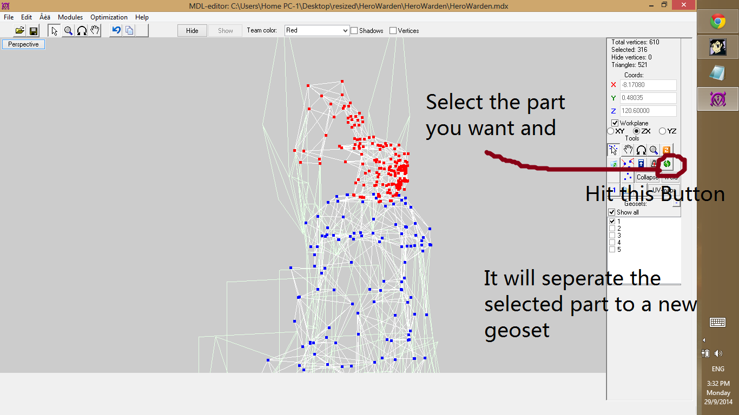The height and width of the screenshot is (415, 739).
Task: Toggle geoset 4 checkbox
Action: (x=612, y=243)
